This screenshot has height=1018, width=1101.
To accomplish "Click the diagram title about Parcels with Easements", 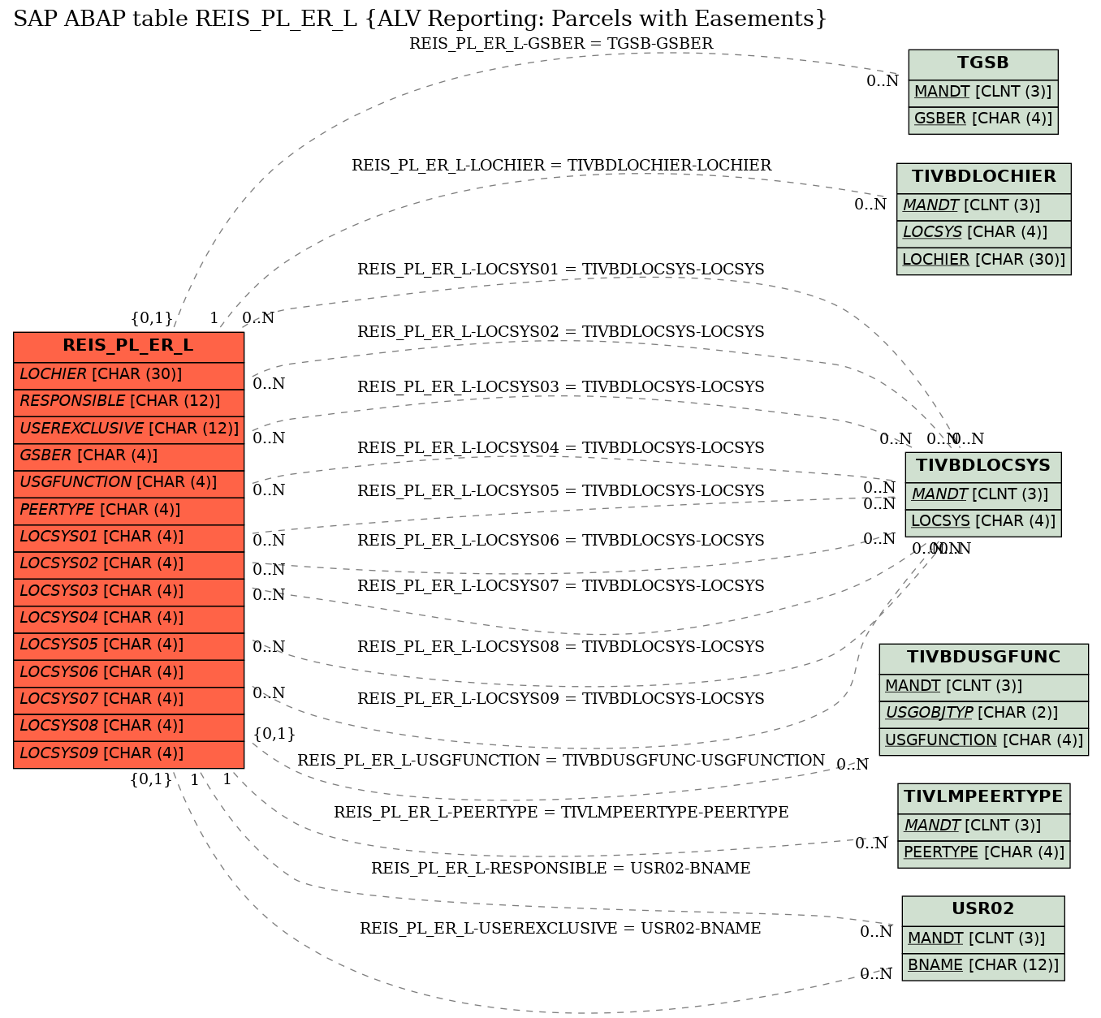I will pyautogui.click(x=420, y=19).
